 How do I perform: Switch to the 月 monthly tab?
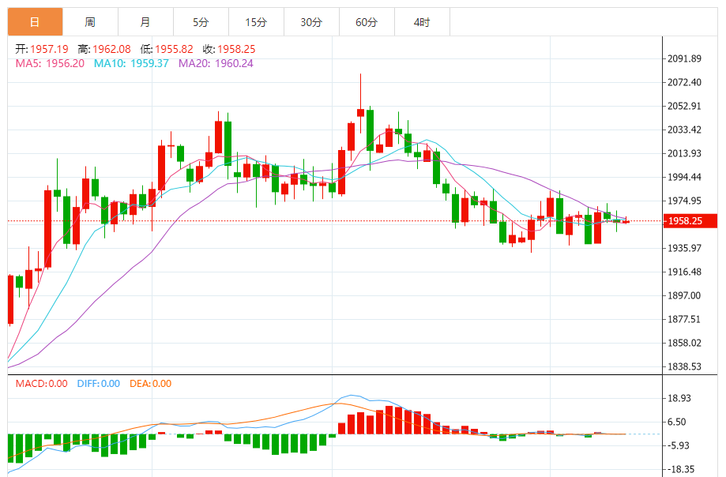coord(145,22)
